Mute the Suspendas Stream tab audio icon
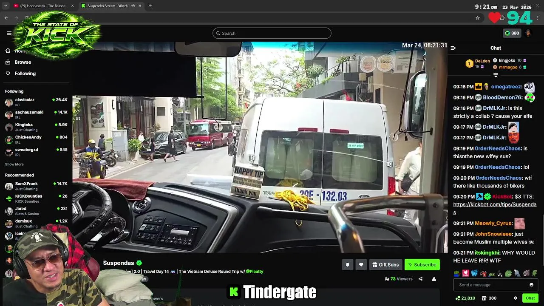Screen dimensions: 544x306 tap(133, 6)
